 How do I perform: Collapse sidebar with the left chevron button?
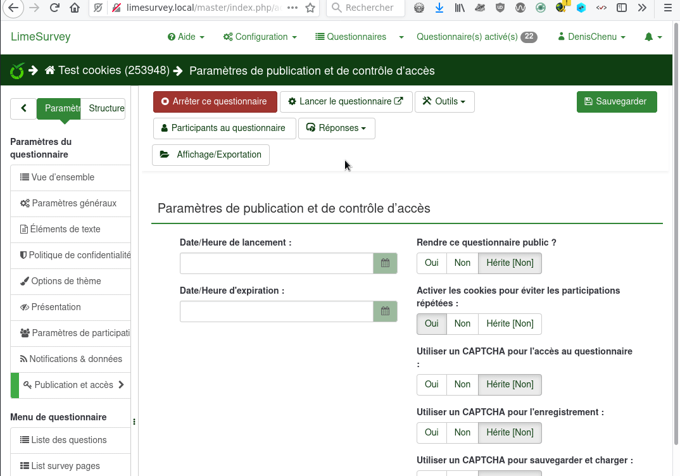pos(23,108)
